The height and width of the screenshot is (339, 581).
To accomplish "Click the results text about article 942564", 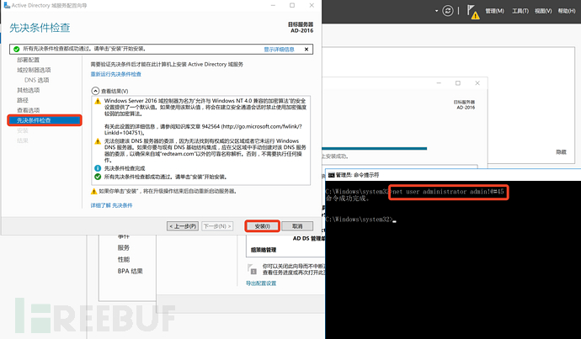I will click(x=203, y=130).
